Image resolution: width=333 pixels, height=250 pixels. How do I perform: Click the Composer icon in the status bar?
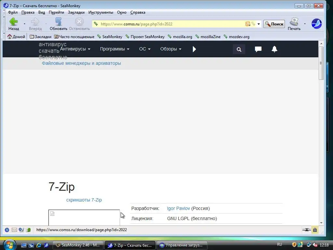21,230
